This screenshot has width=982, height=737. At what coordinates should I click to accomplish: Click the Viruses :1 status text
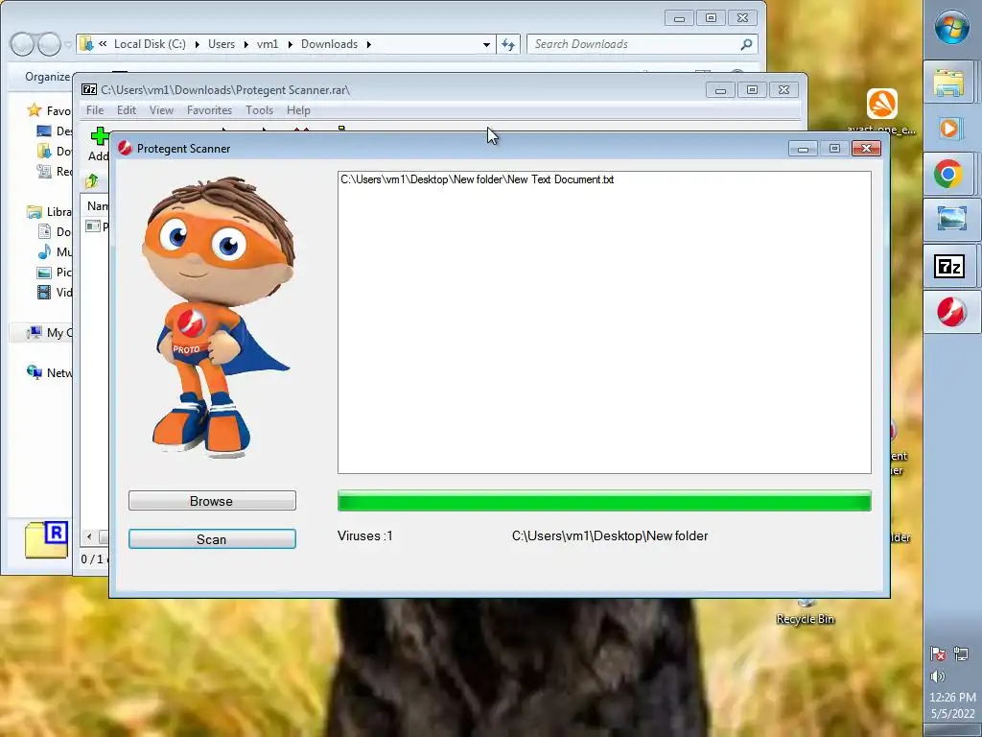(x=365, y=535)
